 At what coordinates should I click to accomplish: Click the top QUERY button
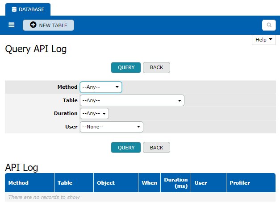[126, 68]
